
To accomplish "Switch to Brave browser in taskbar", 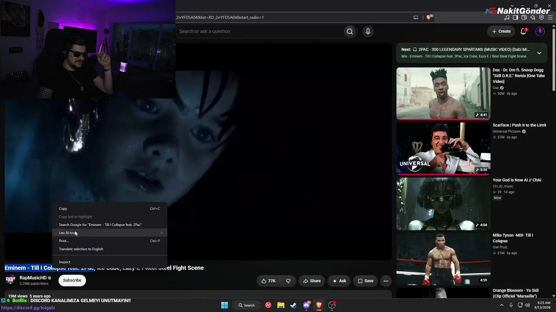I will [319, 305].
